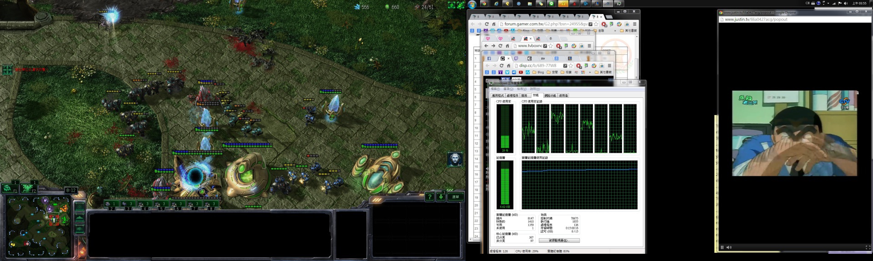
Task: Select control group 2 in StarCraft
Action: (111, 204)
